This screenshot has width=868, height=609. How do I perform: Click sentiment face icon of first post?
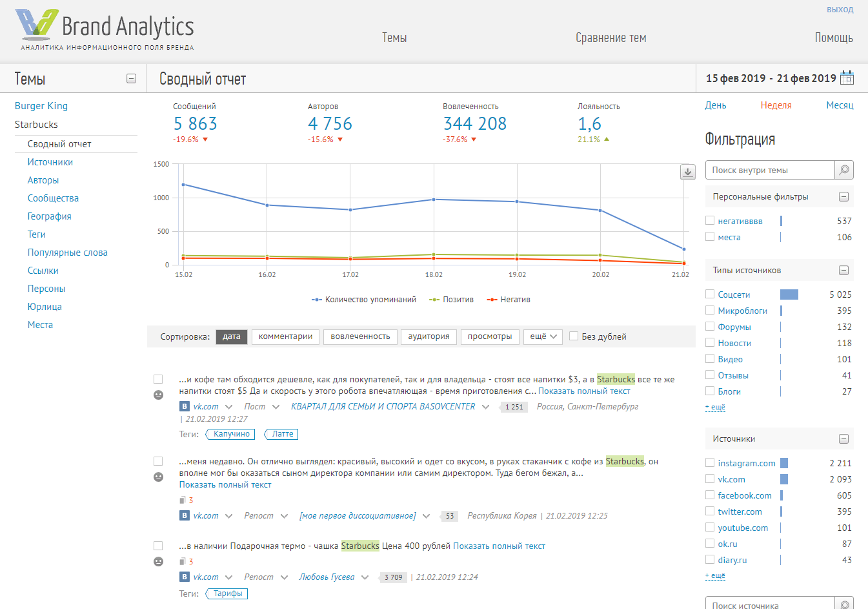pyautogui.click(x=158, y=395)
